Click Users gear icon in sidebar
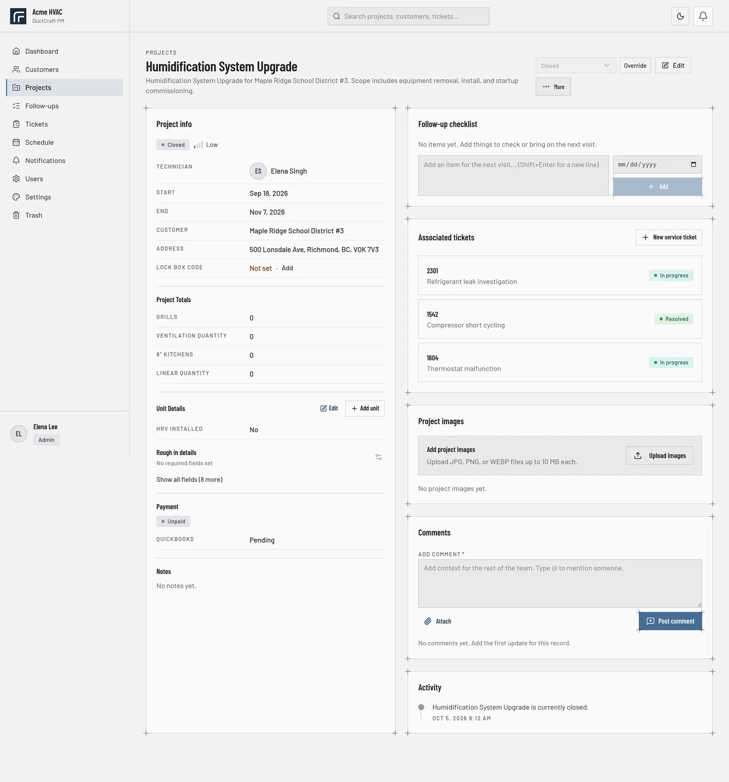The width and height of the screenshot is (729, 782). [16, 179]
